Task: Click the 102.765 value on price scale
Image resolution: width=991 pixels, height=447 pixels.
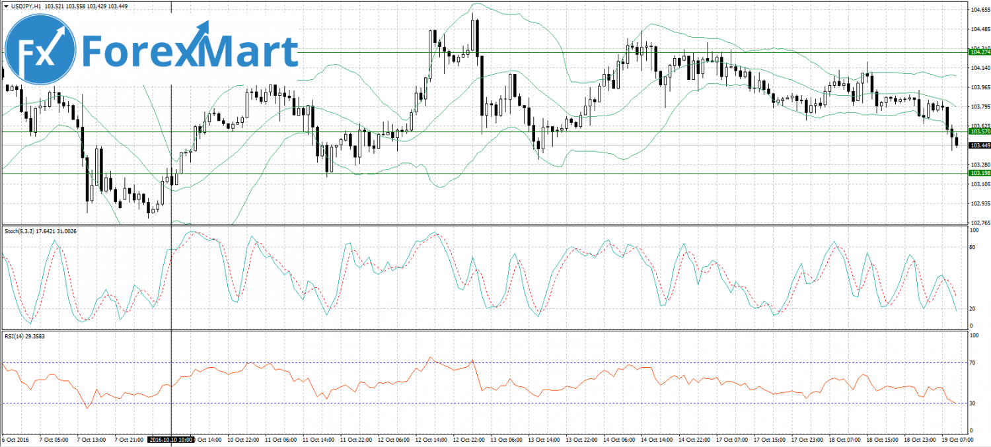Action: pos(978,223)
